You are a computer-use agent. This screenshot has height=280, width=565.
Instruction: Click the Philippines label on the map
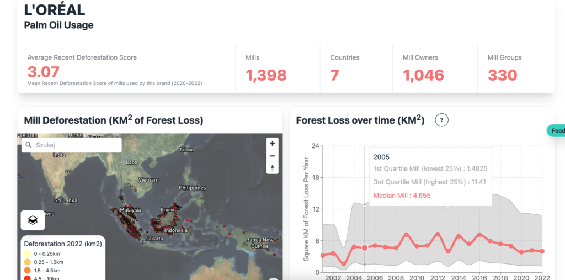193,188
